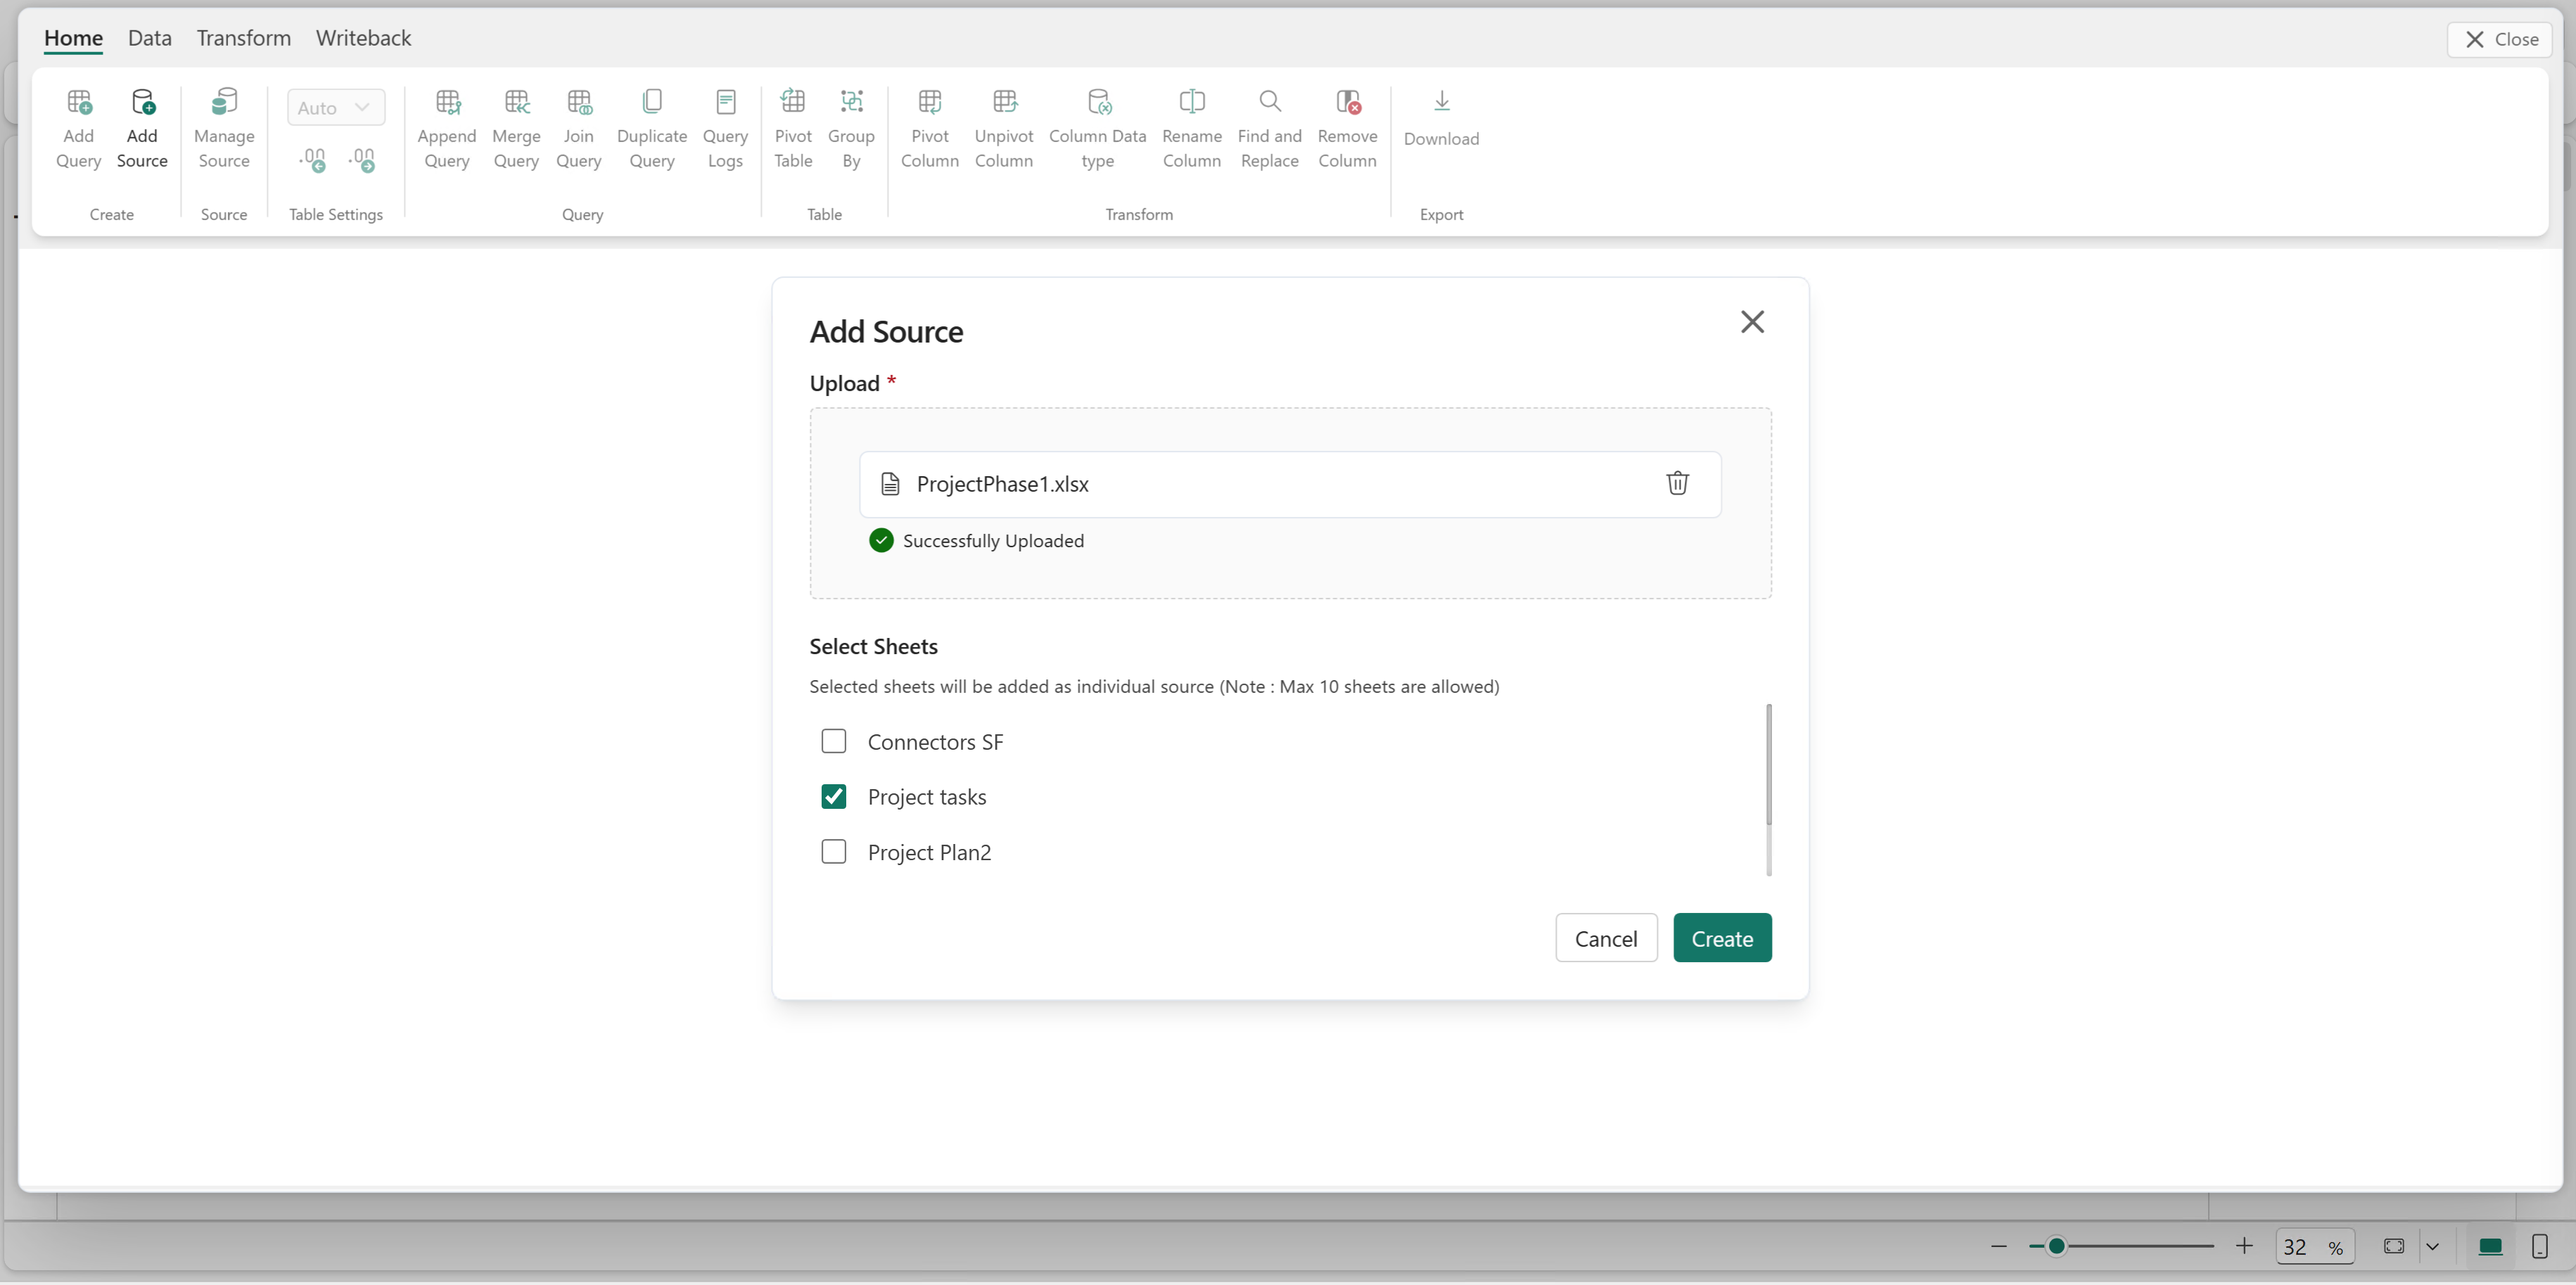Click the Remove Column icon
Image resolution: width=2576 pixels, height=1285 pixels.
pos(1347,103)
